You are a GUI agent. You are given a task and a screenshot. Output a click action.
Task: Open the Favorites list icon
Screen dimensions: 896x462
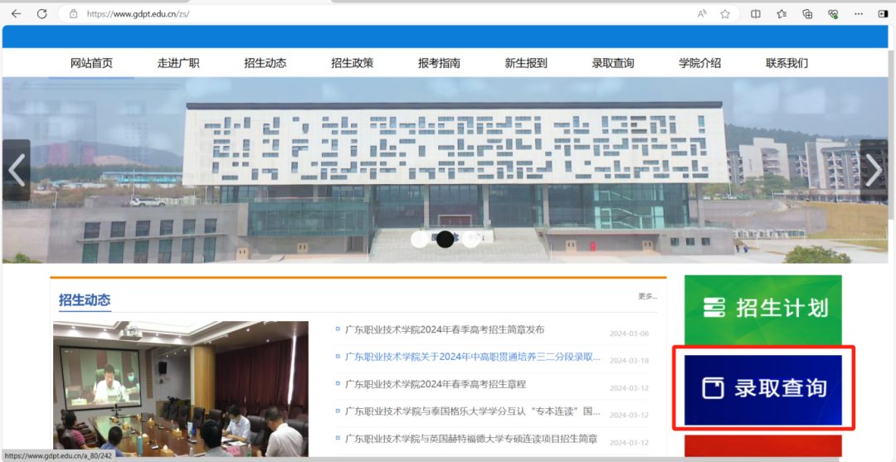782,14
